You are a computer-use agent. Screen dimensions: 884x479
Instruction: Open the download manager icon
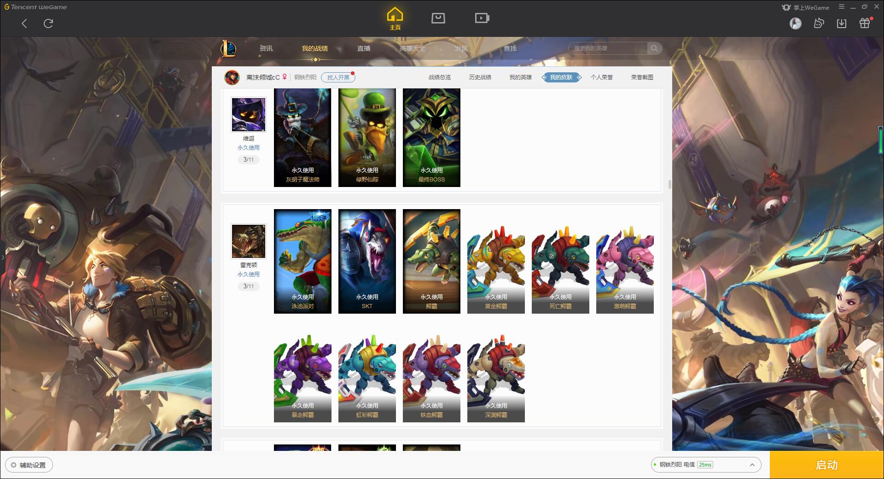842,23
